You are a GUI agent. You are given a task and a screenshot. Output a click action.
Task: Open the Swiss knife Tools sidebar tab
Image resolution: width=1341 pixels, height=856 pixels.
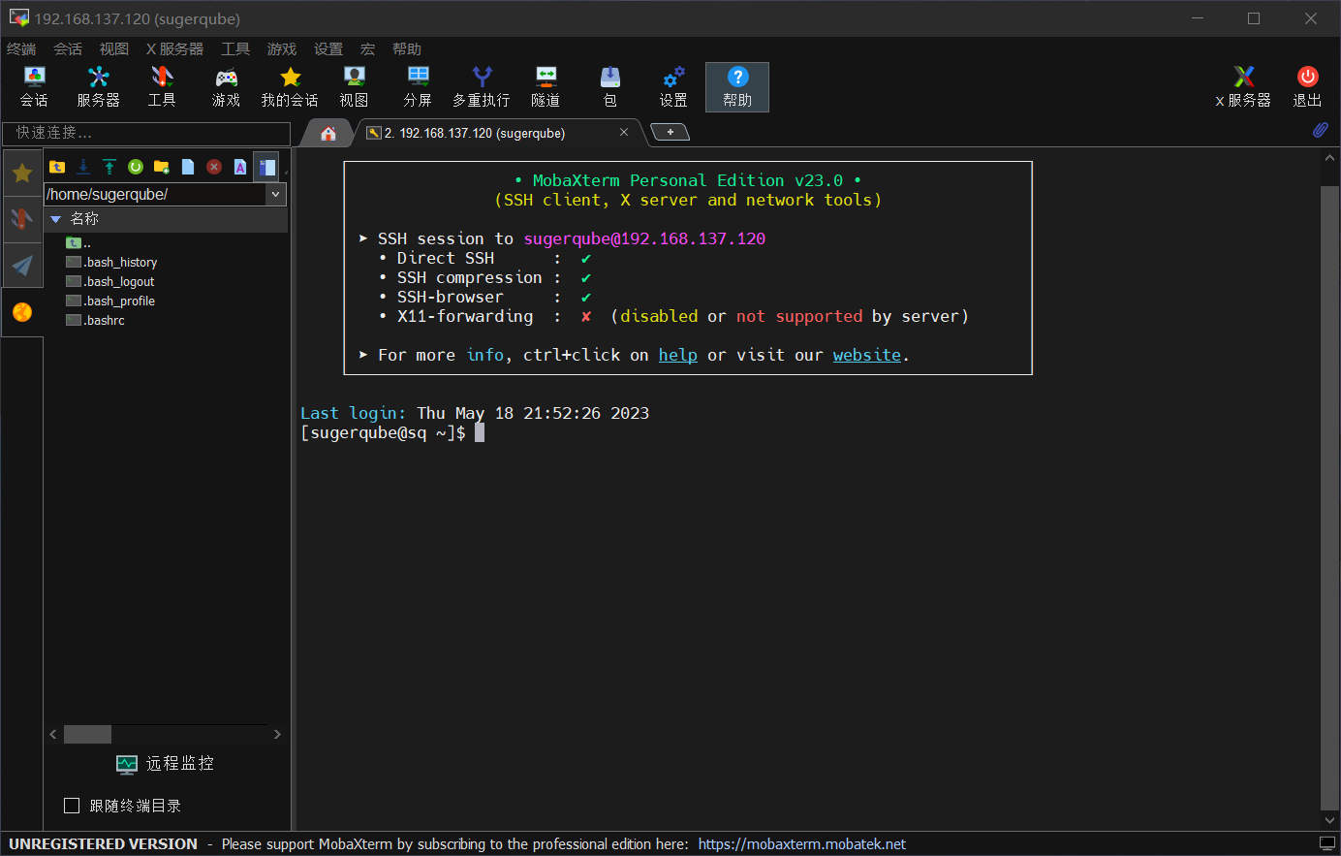22,219
